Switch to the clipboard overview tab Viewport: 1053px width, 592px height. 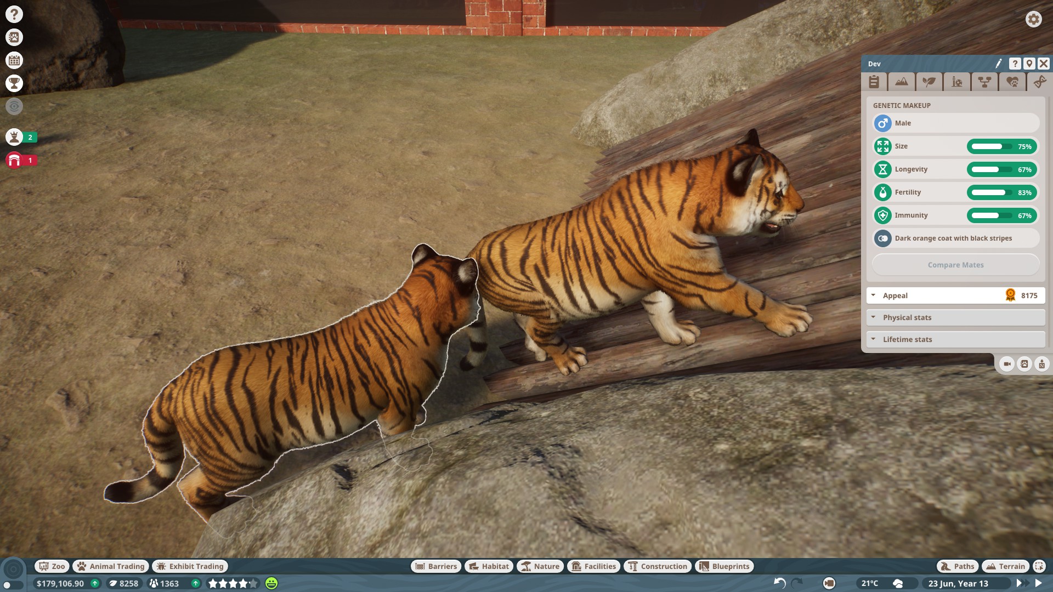tap(874, 82)
